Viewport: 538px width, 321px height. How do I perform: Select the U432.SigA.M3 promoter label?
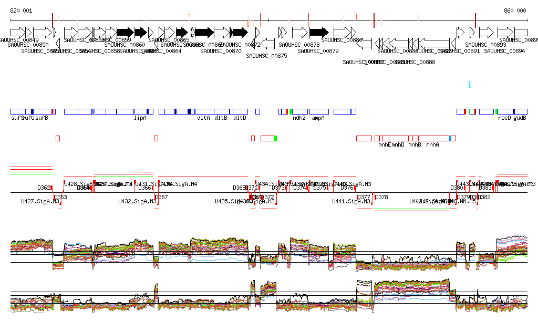pyautogui.click(x=137, y=202)
